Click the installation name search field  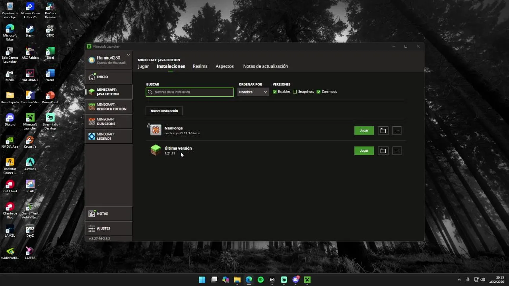[190, 92]
